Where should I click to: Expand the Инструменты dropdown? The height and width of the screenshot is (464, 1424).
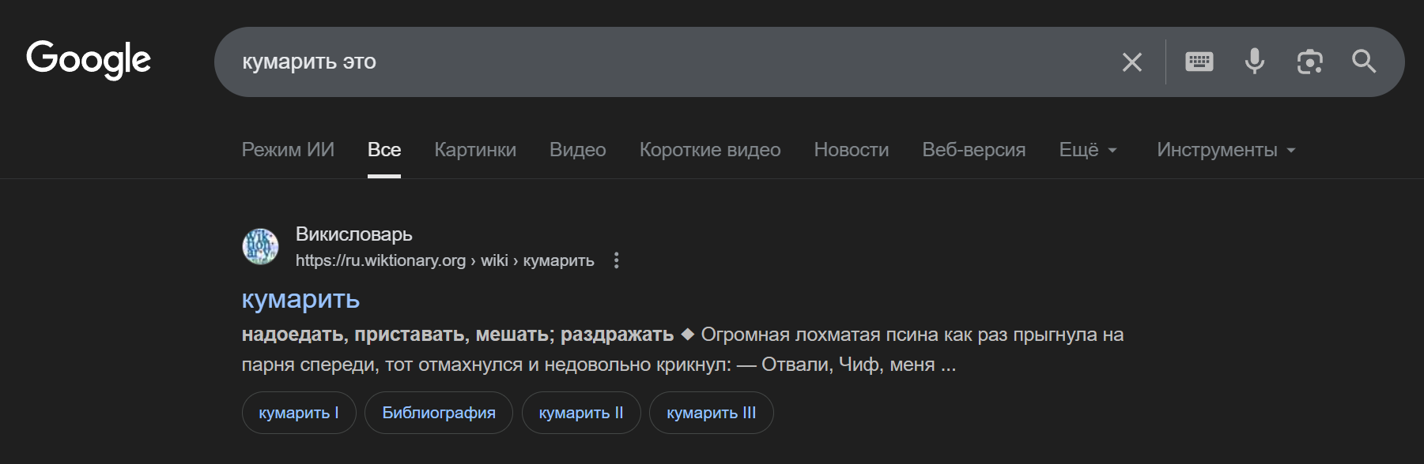[x=1226, y=150]
